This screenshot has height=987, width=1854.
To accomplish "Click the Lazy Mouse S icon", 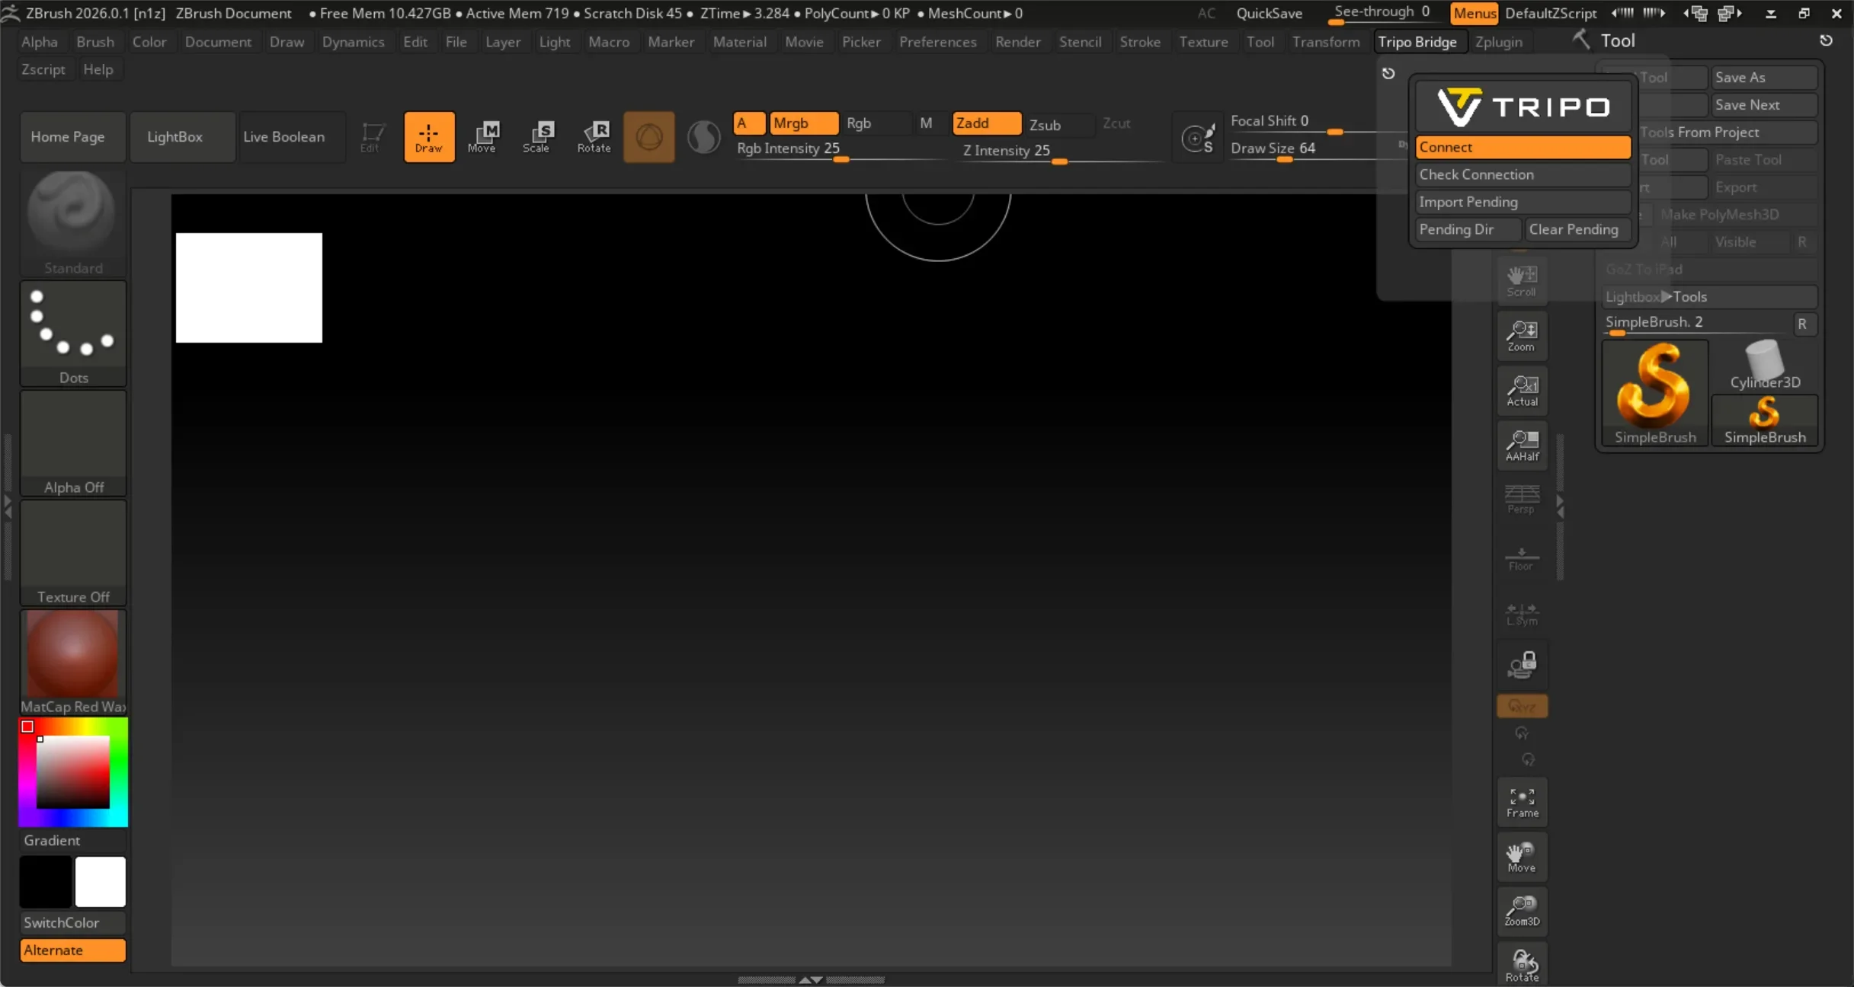I will click(x=1198, y=137).
